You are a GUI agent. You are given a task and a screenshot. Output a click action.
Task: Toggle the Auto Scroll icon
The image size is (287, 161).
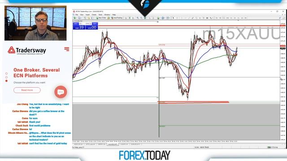[x=149, y=18]
